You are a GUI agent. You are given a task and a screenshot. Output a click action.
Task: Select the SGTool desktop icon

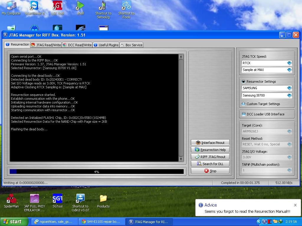tap(58, 201)
